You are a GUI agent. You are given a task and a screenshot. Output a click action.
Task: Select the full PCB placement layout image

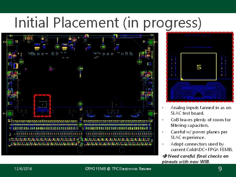click(80, 94)
